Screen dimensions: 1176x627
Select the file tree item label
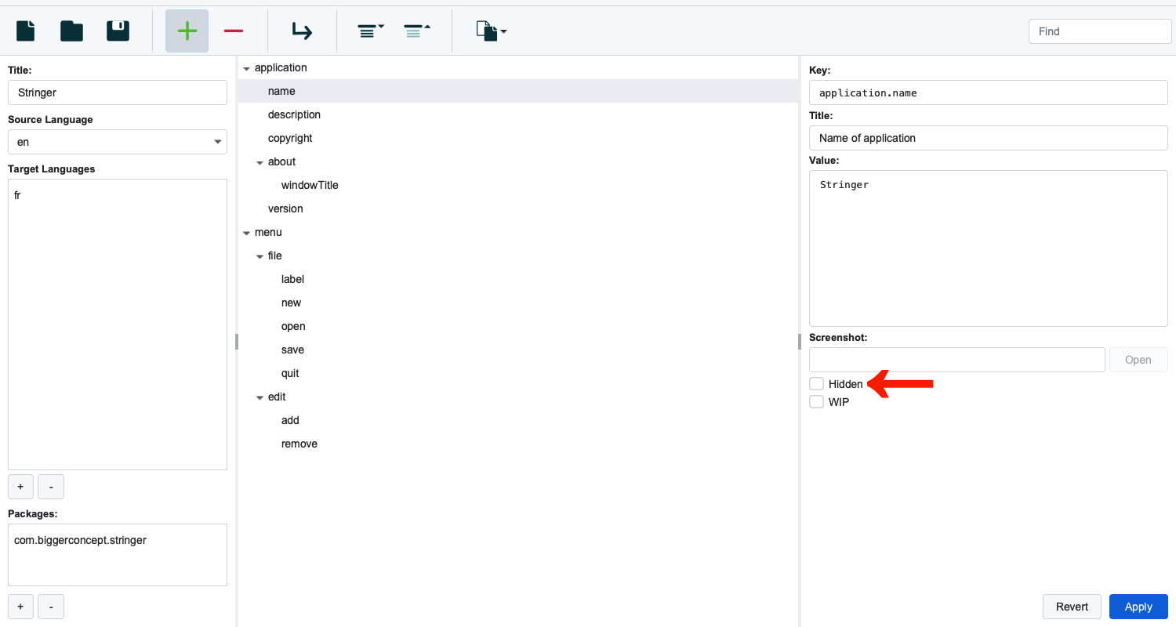click(274, 256)
